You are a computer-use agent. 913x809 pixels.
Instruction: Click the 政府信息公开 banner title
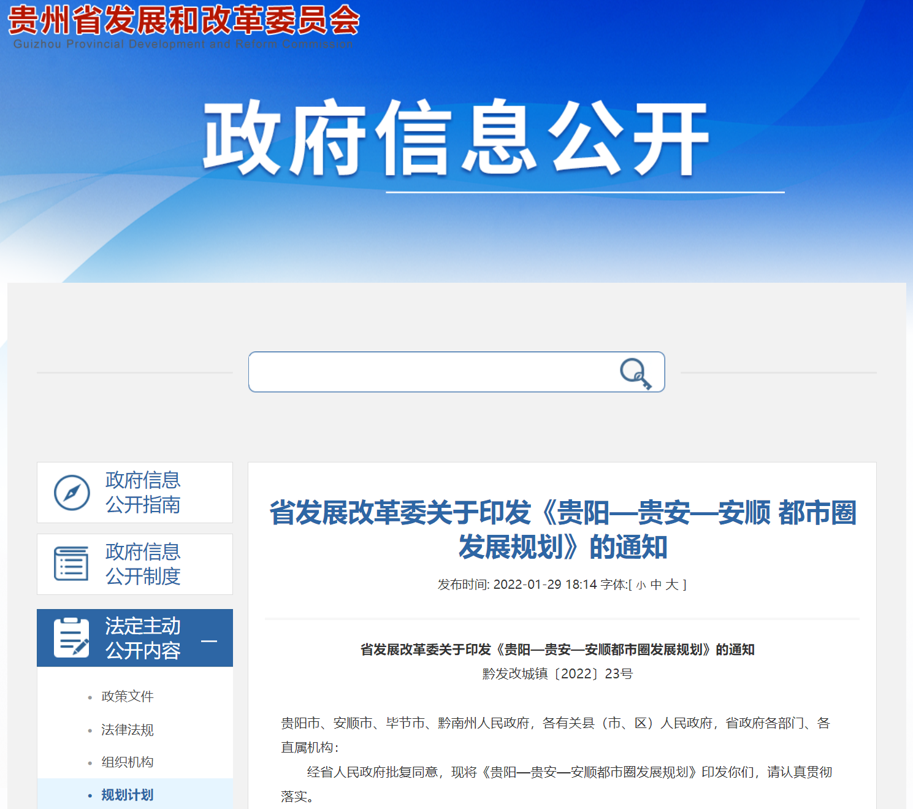pyautogui.click(x=456, y=139)
